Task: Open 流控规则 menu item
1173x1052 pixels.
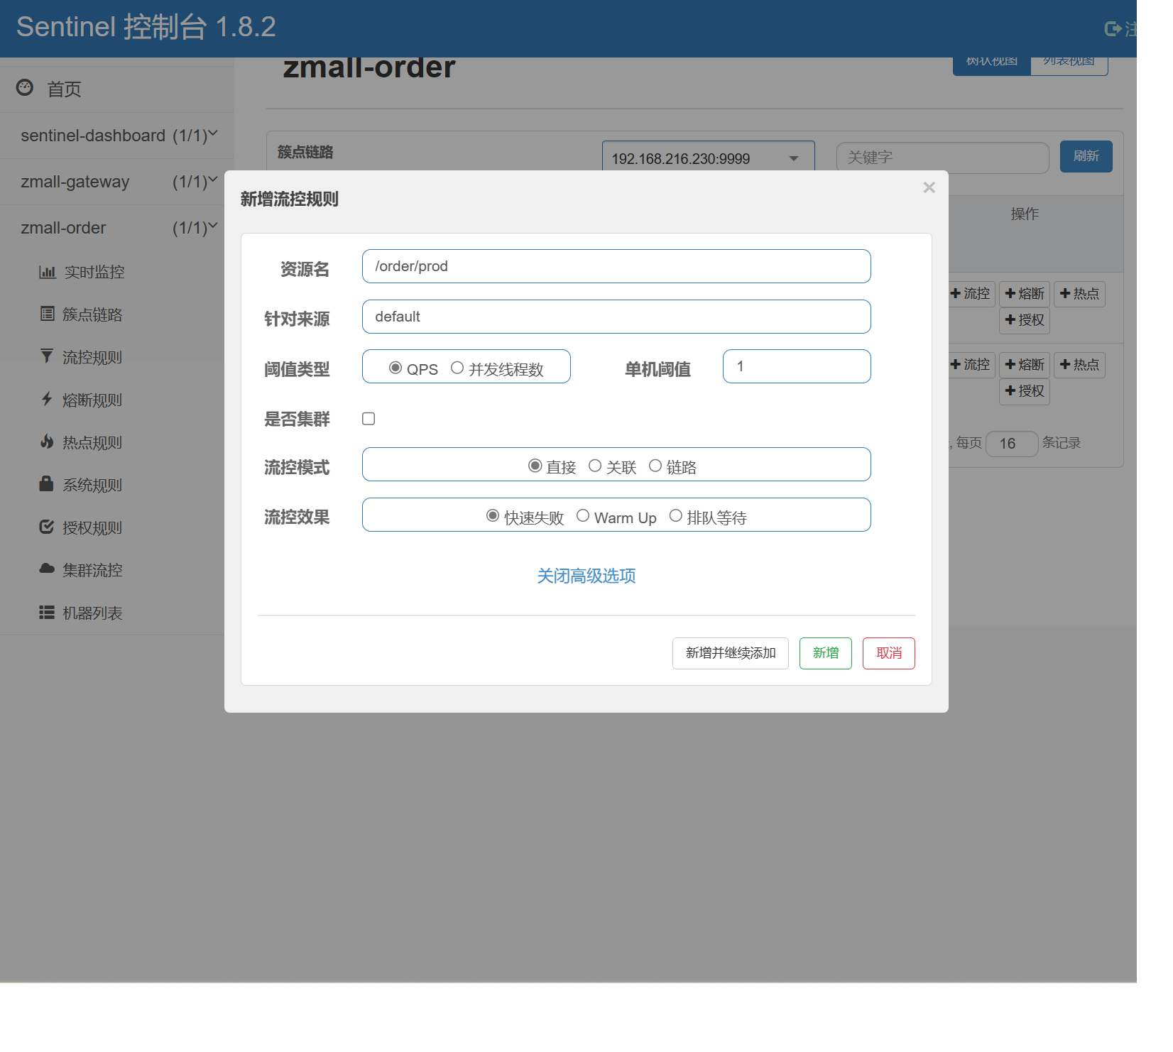Action: [x=92, y=357]
